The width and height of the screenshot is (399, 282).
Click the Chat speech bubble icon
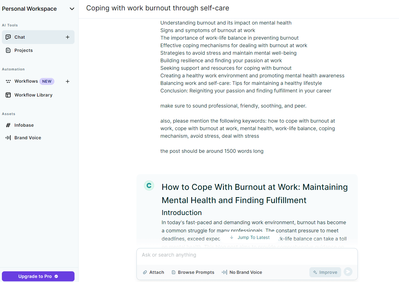(8, 37)
